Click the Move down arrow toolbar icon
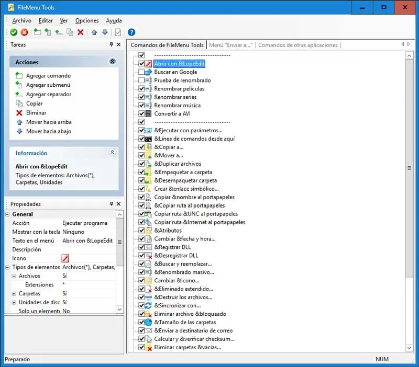The image size is (419, 367). tap(105, 32)
